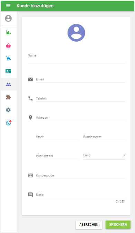Focus the Email input field

pyautogui.click(x=80, y=79)
